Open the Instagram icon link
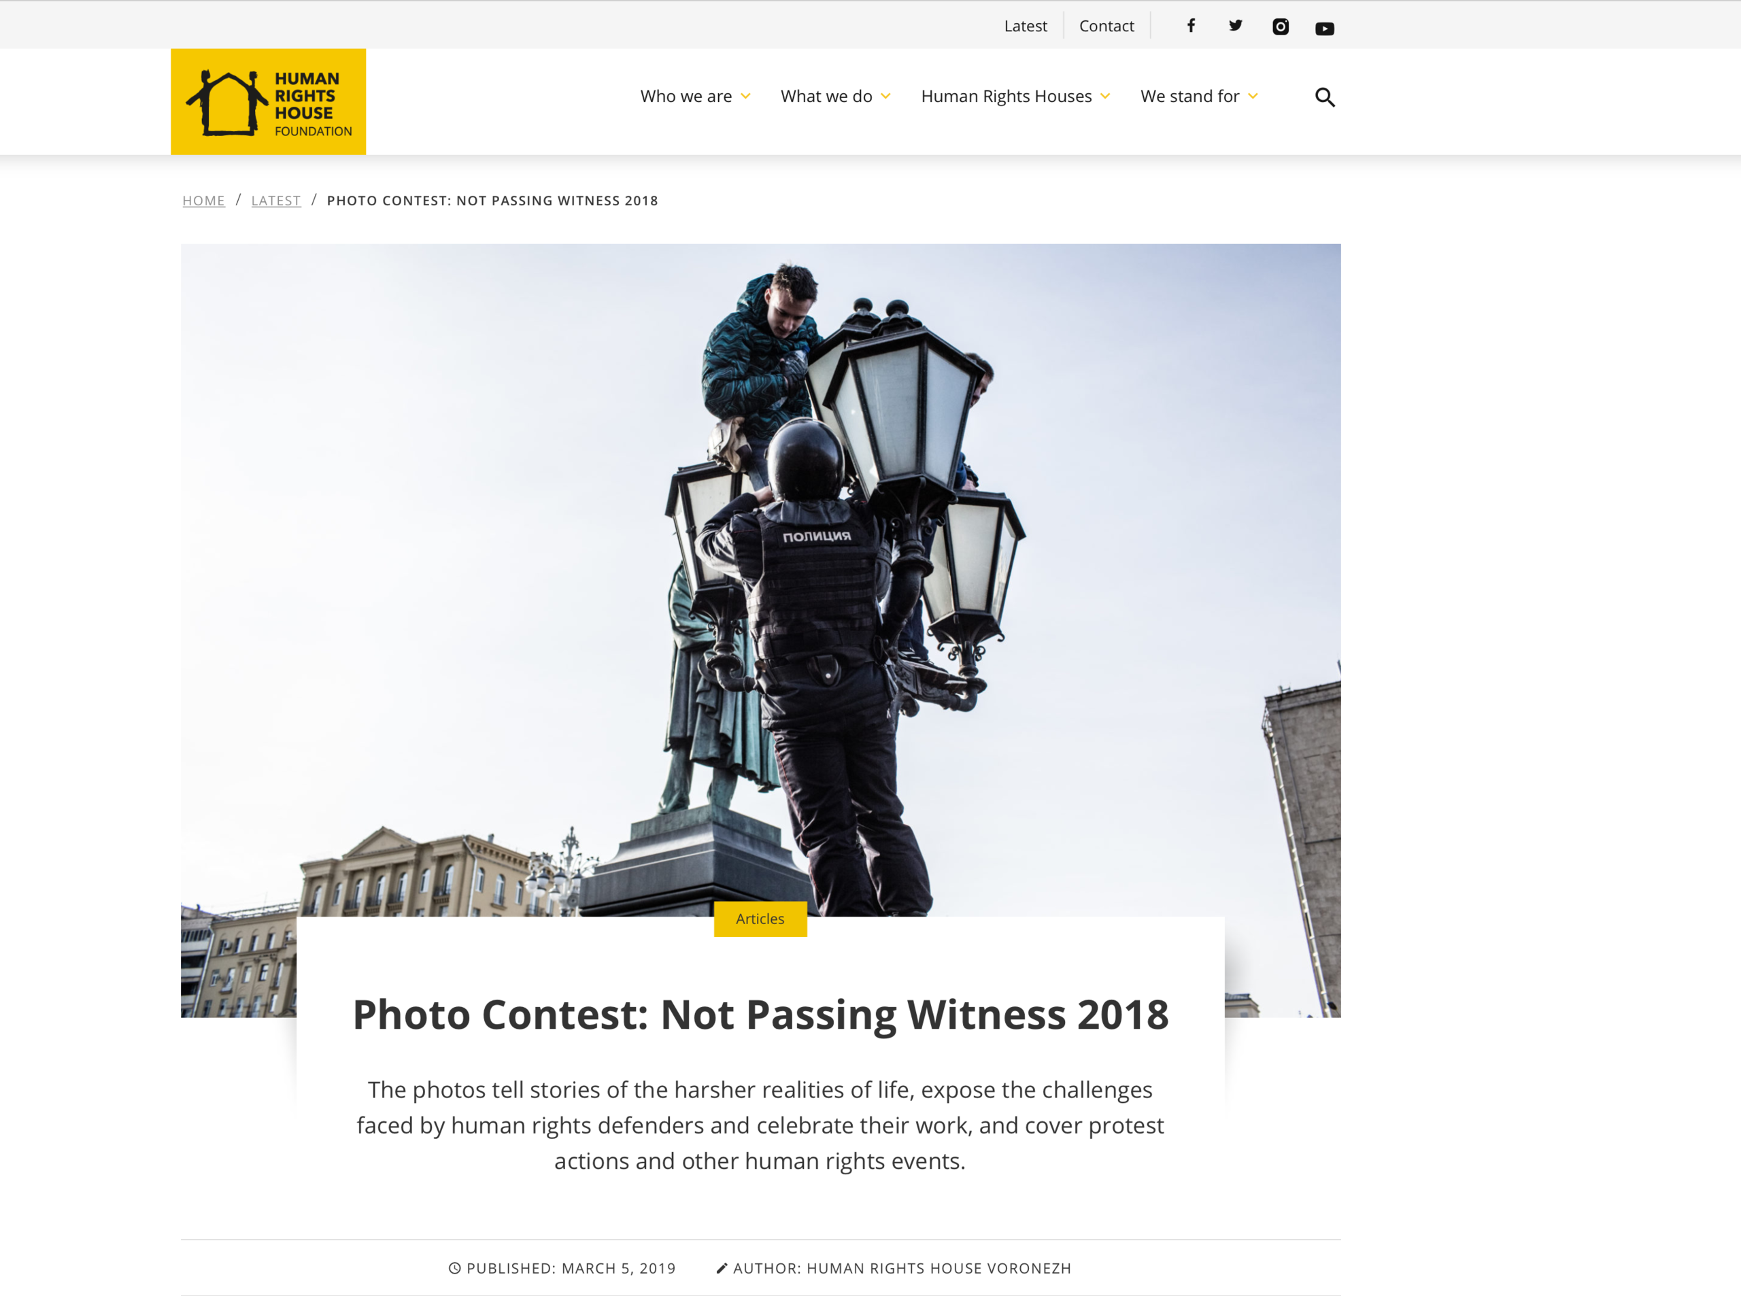The height and width of the screenshot is (1296, 1741). click(x=1281, y=27)
